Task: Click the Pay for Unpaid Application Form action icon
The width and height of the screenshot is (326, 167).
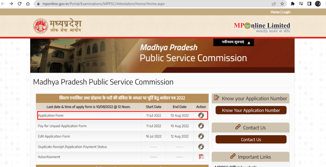Action: point(201,126)
